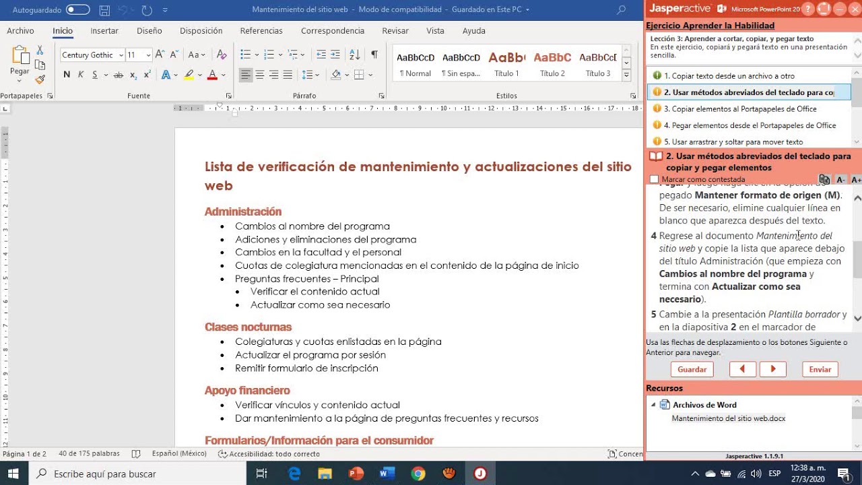This screenshot has width=862, height=485.
Task: Apply subscript formatting
Action: (133, 75)
